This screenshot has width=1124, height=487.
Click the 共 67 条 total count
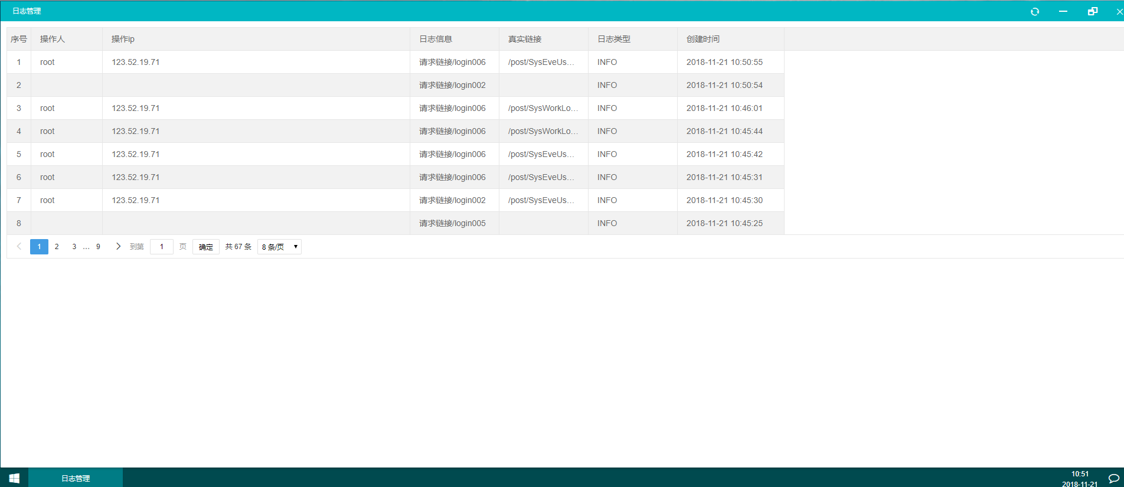coord(238,247)
